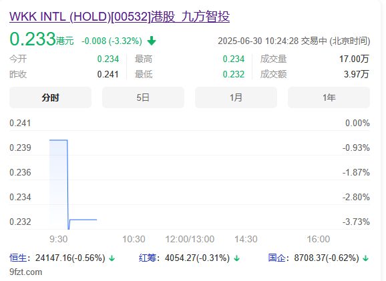Screen dimensions: 386x281
Task: Click the down arrow next to 国企 index
Action: 366,258
